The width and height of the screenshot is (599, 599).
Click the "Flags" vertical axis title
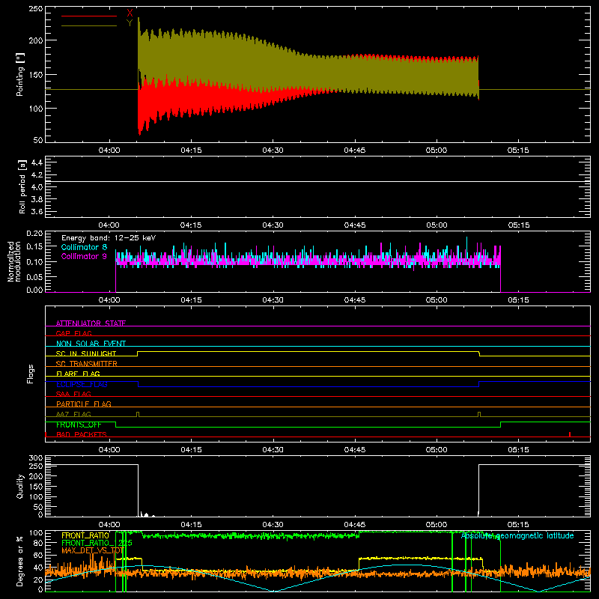30,374
